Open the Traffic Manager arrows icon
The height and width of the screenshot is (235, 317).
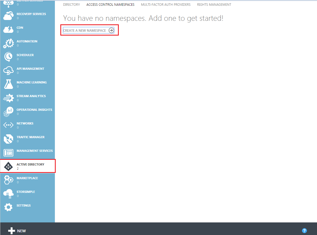tap(8, 139)
